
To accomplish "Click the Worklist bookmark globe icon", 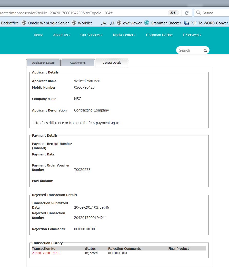I will point(74,23).
